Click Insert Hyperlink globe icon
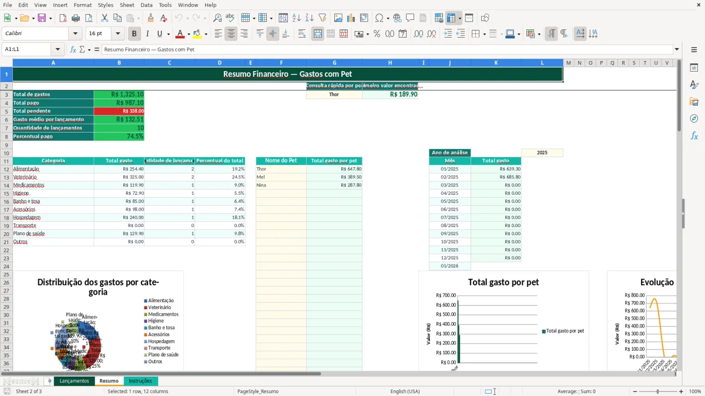Viewport: 705px width, 396px height. pos(397,18)
